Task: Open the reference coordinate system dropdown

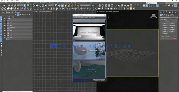Action: (51, 5)
